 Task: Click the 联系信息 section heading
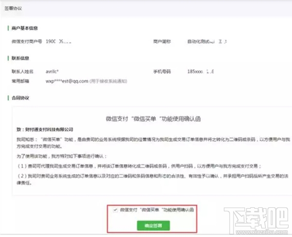[x=20, y=58]
